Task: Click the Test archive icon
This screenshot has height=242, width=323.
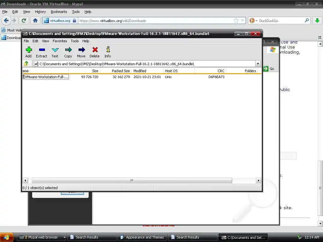Action: (x=55, y=52)
